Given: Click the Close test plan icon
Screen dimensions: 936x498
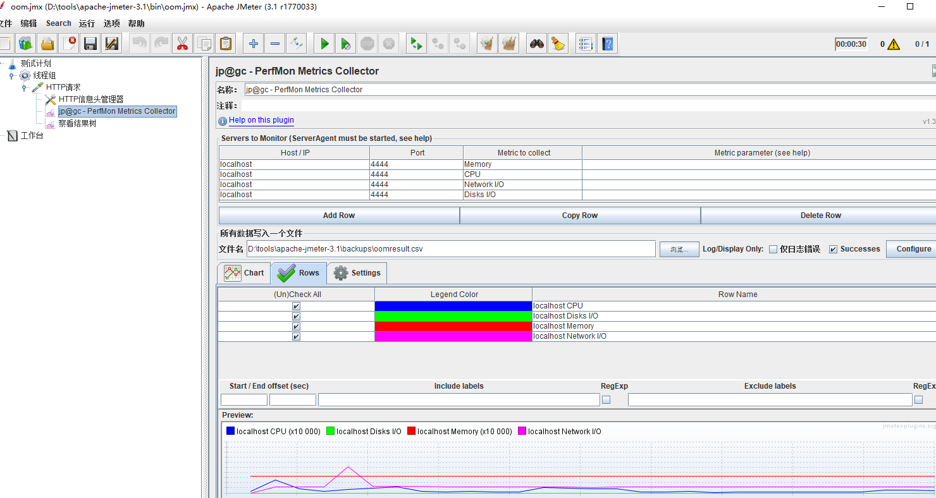Looking at the screenshot, I should pyautogui.click(x=69, y=44).
